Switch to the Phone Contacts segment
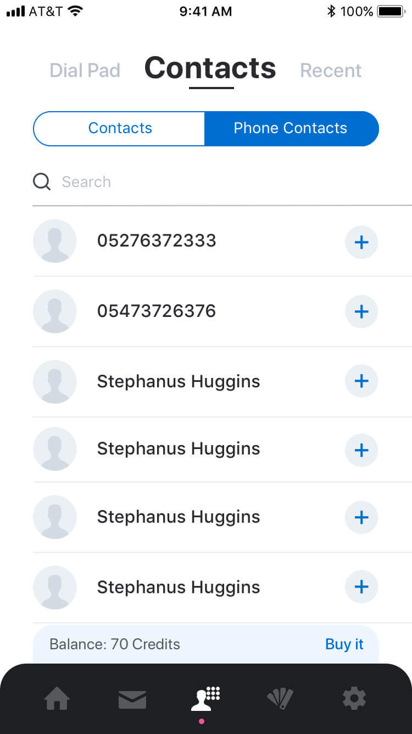 click(291, 128)
